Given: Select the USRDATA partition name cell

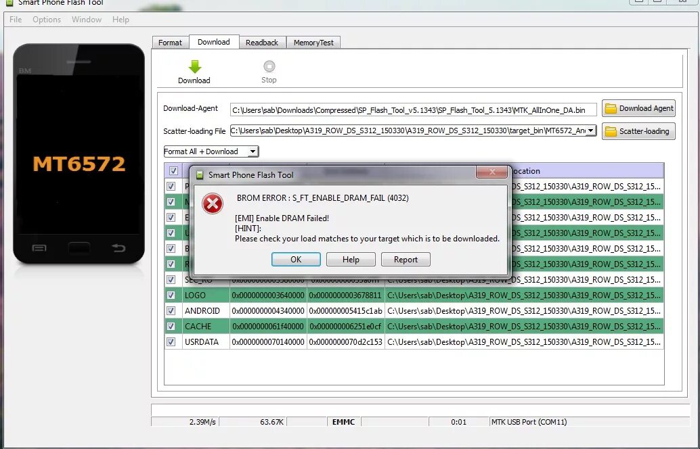Looking at the screenshot, I should [206, 342].
